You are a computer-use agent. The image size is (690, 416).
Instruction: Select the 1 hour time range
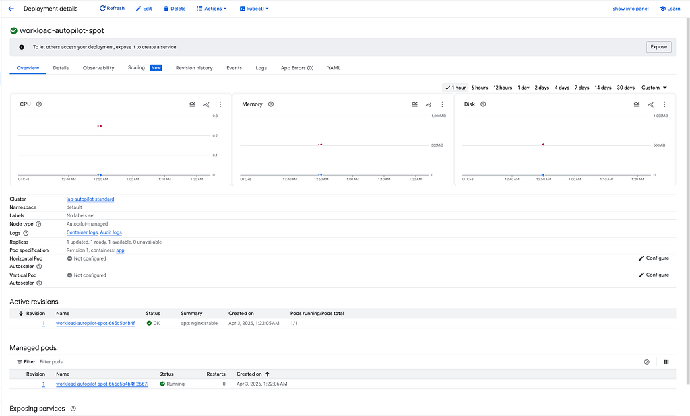456,88
